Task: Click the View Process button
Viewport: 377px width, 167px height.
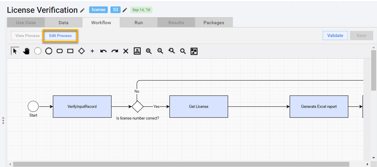Action: [x=27, y=36]
